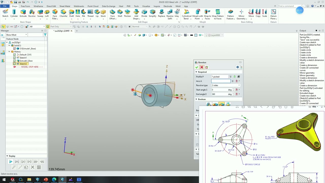The width and height of the screenshot is (325, 183).
Task: Select the Move tool
Action: [251, 13]
